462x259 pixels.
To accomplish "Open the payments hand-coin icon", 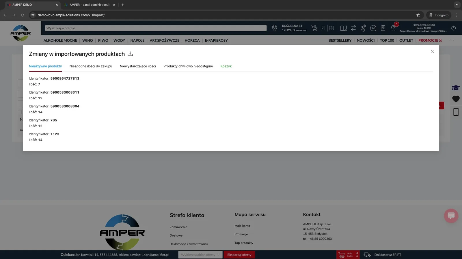I will point(363,28).
